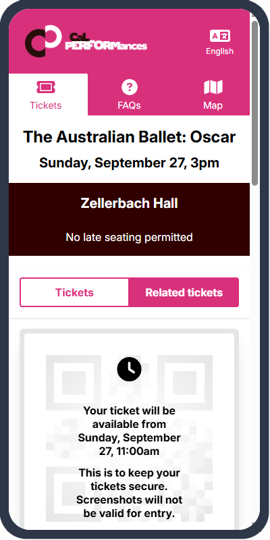Open the FAQs question mark icon
The height and width of the screenshot is (540, 270).
(130, 87)
